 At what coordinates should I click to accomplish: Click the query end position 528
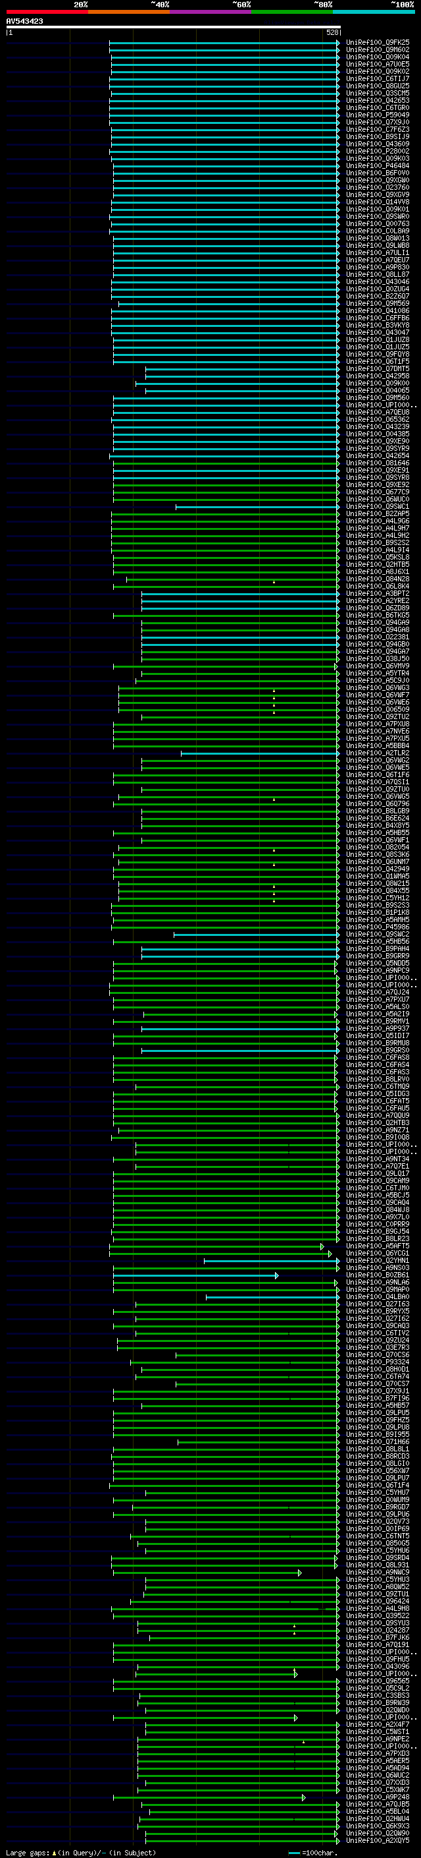tap(332, 32)
